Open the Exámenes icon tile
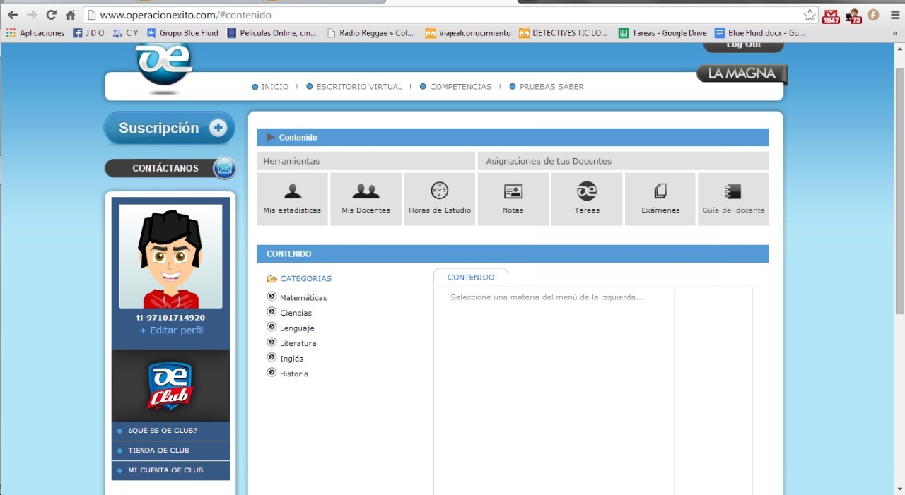905x495 pixels. [660, 191]
